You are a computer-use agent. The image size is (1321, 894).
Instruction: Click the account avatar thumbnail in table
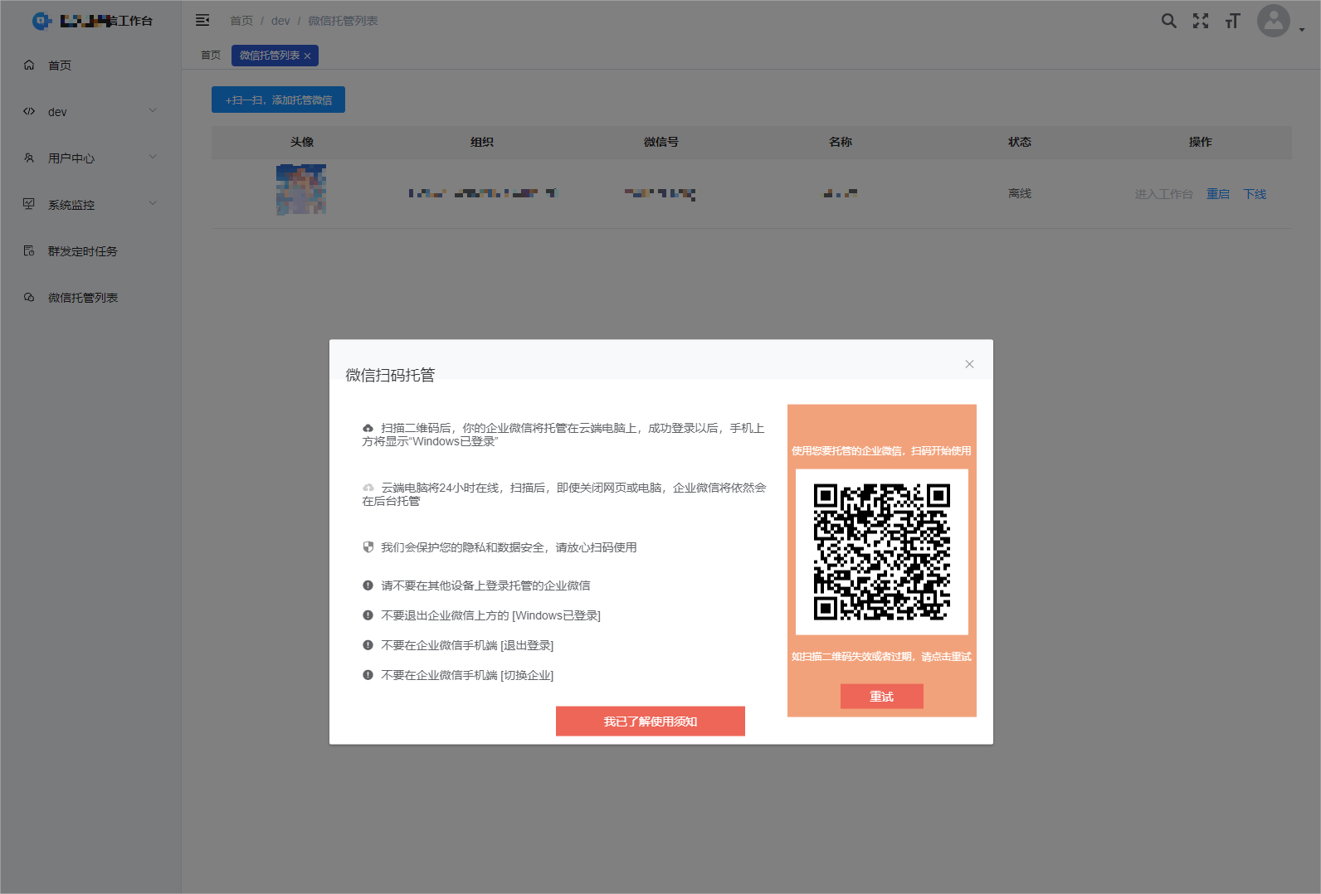(301, 189)
